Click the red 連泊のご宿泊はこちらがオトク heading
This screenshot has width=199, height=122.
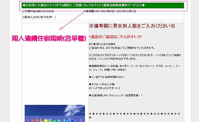point(115,37)
